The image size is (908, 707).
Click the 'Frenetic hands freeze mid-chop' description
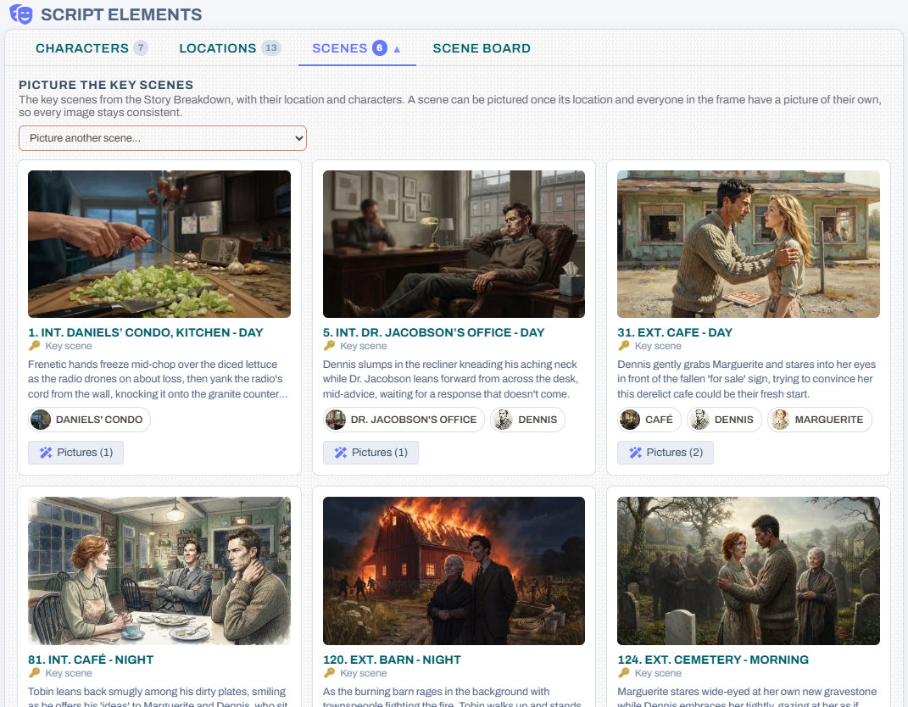click(158, 379)
